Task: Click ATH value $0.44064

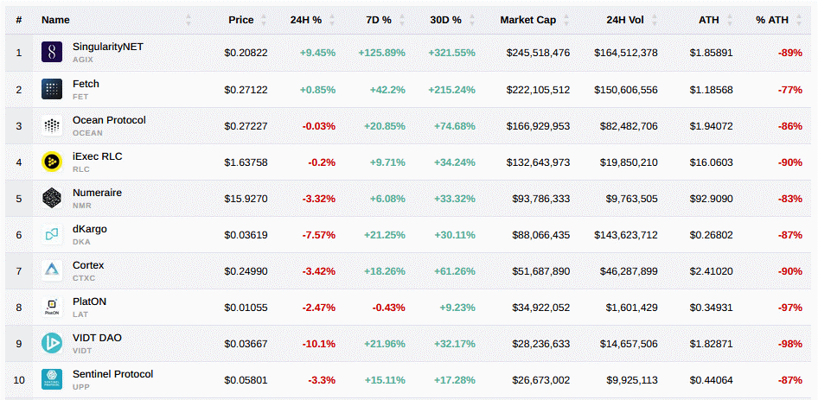Action: 711,379
